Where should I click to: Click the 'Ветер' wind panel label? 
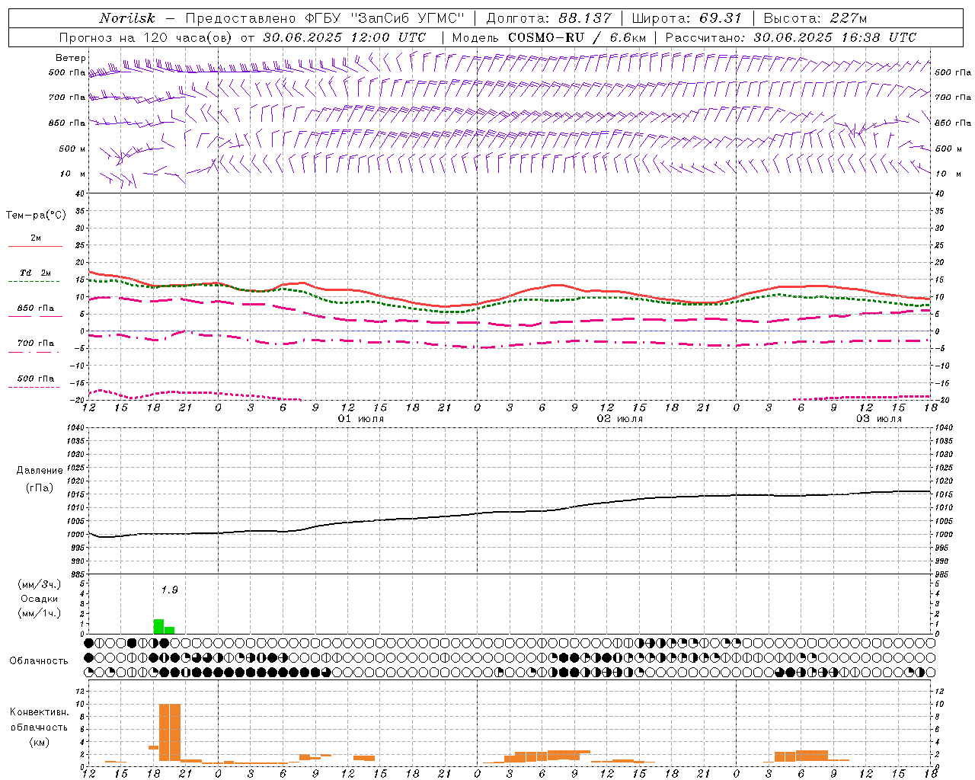[71, 58]
